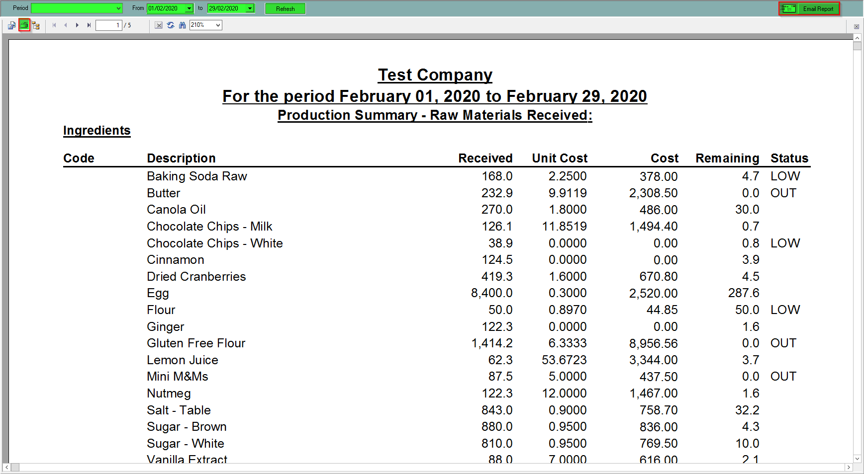Open search with the binoculars icon
This screenshot has height=474, width=864.
(182, 25)
